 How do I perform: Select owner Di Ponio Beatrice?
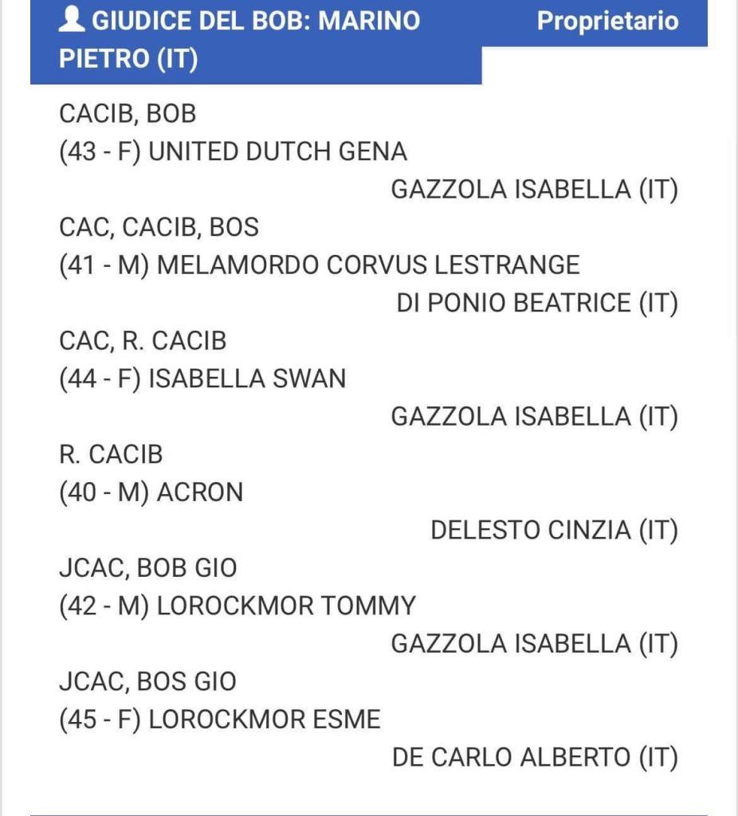tap(537, 304)
